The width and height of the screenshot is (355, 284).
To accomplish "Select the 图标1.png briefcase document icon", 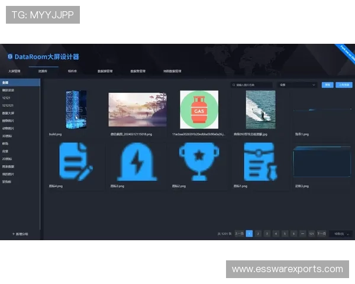I will pos(260,162).
